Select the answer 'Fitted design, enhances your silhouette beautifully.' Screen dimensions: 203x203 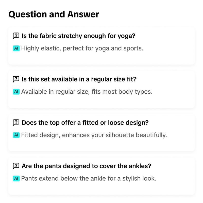tap(94, 135)
